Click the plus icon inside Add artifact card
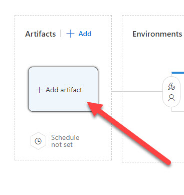Image resolution: width=184 pixels, height=195 pixels. coord(39,90)
